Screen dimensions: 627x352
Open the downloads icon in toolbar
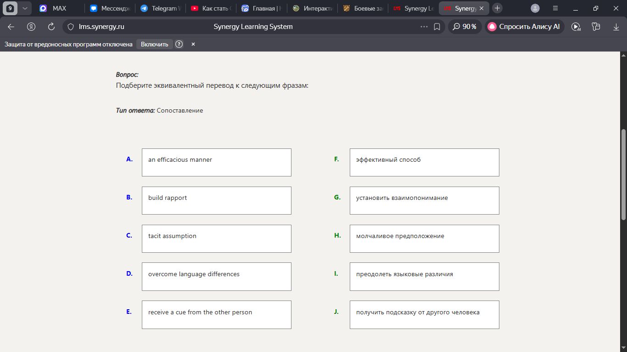tap(616, 27)
